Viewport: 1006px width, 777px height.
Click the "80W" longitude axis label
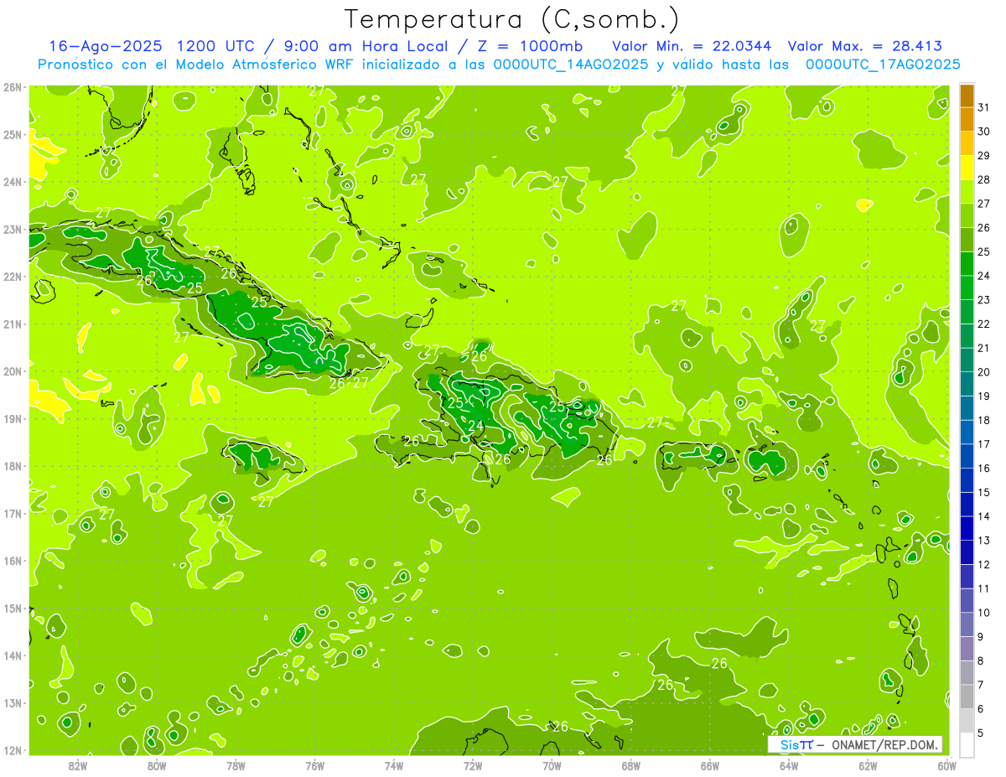click(x=157, y=766)
